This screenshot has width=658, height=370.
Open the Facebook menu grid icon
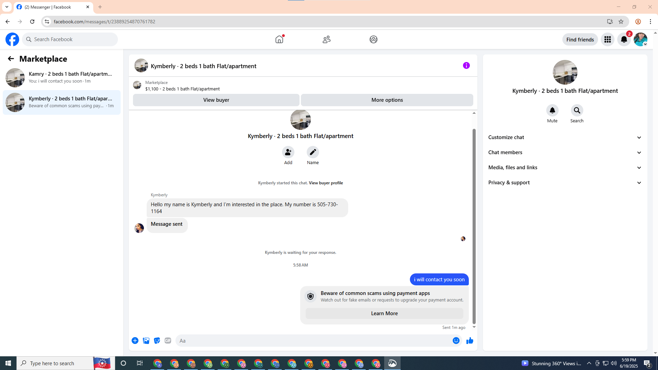[608, 39]
